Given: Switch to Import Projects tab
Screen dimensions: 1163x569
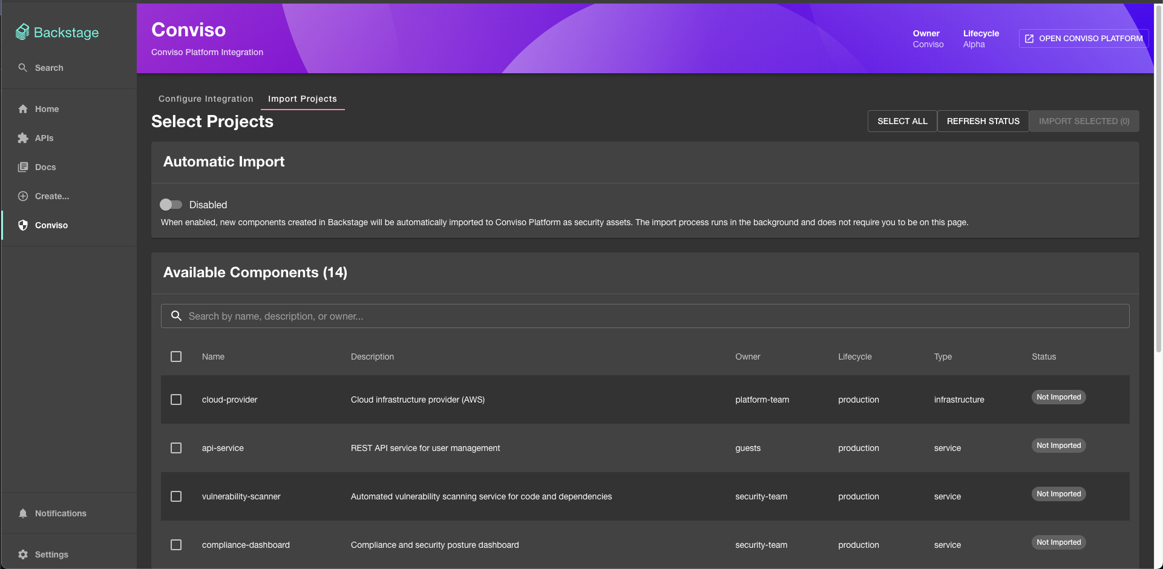Looking at the screenshot, I should pos(303,99).
